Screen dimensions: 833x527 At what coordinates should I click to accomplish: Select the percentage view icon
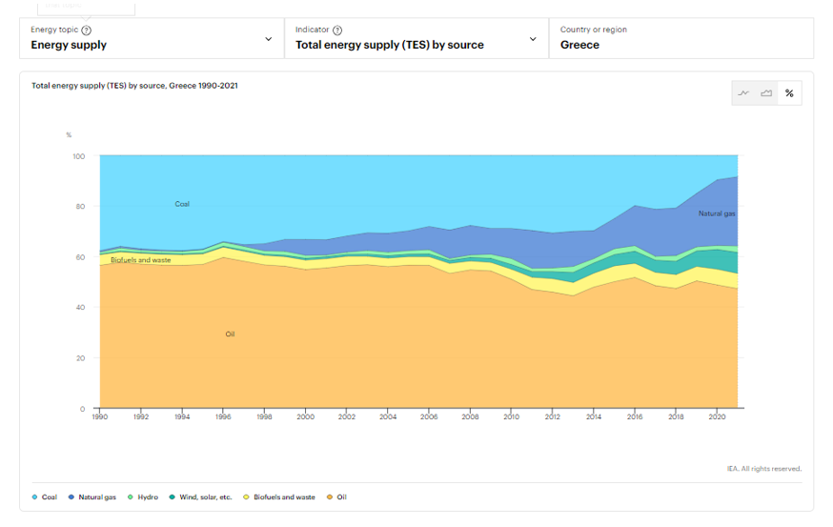pos(789,93)
